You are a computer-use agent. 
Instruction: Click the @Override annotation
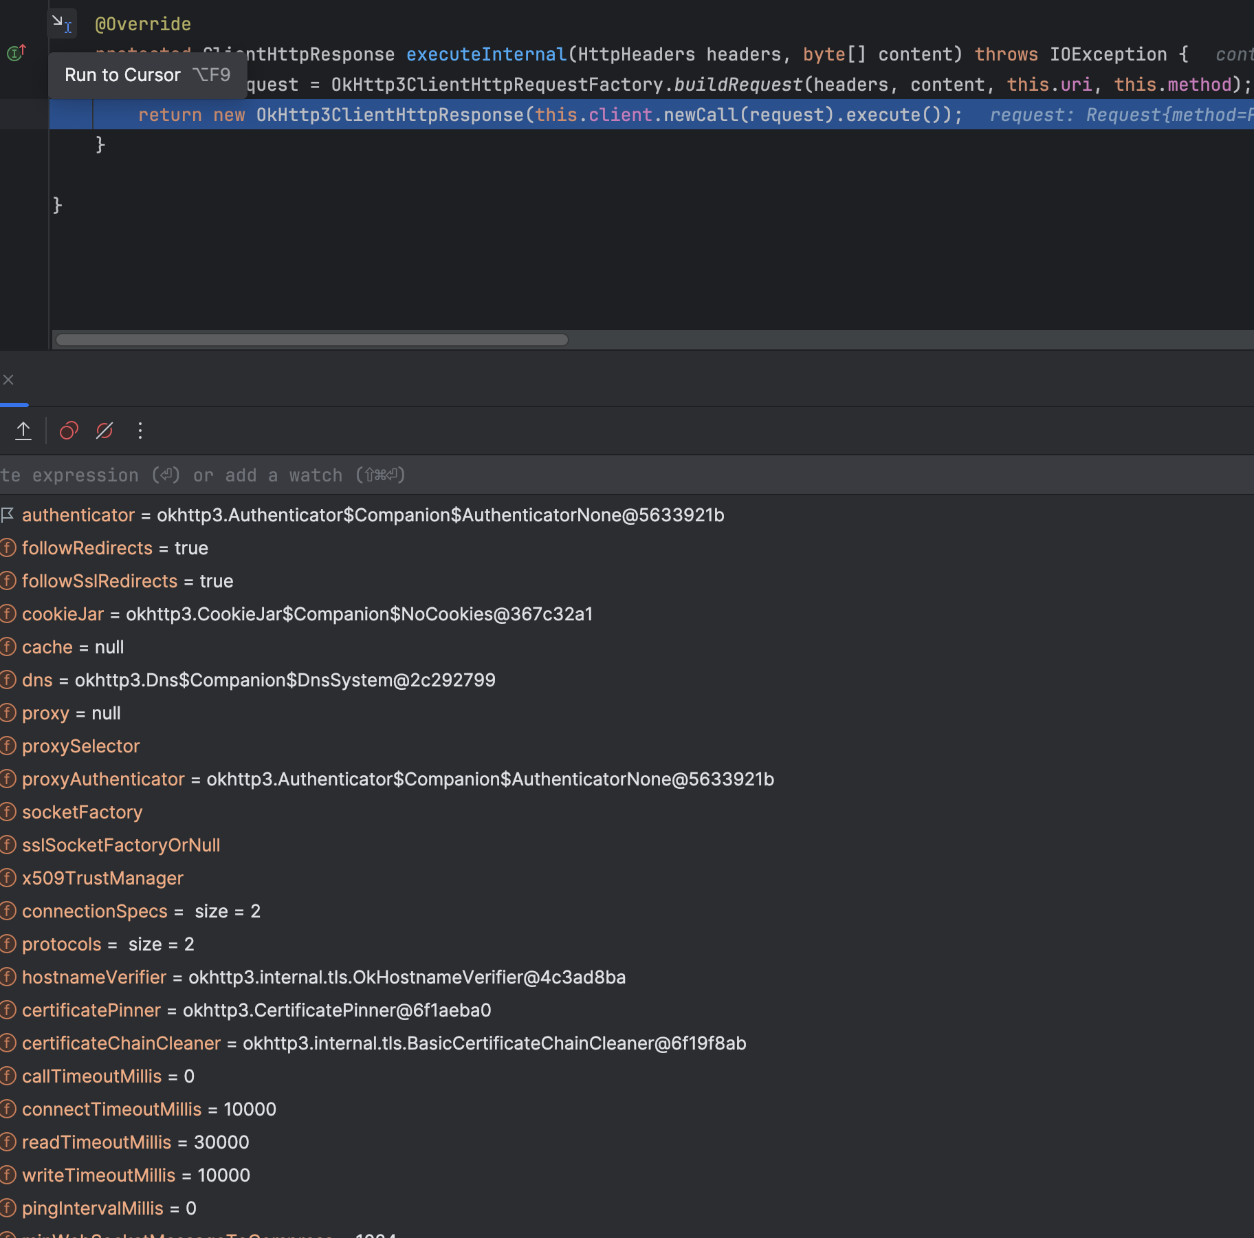coord(143,24)
